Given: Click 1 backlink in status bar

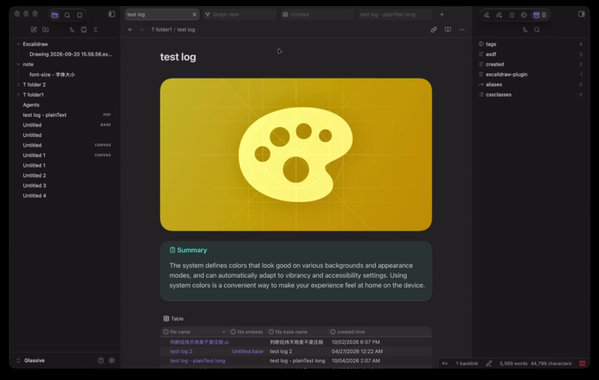Looking at the screenshot, I should click(x=466, y=364).
